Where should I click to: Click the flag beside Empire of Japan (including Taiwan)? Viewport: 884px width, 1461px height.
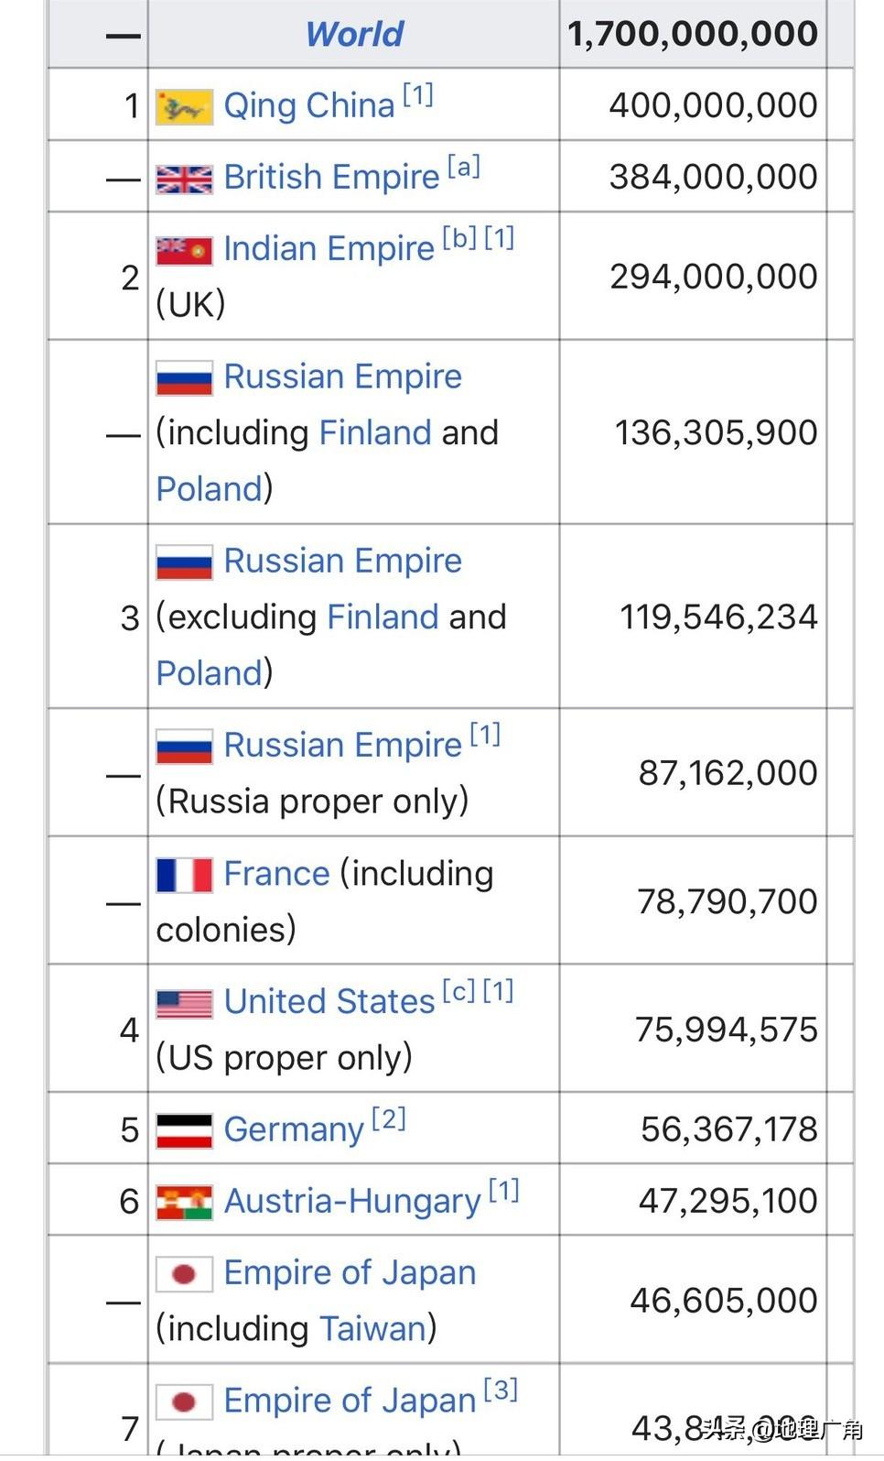(184, 1273)
